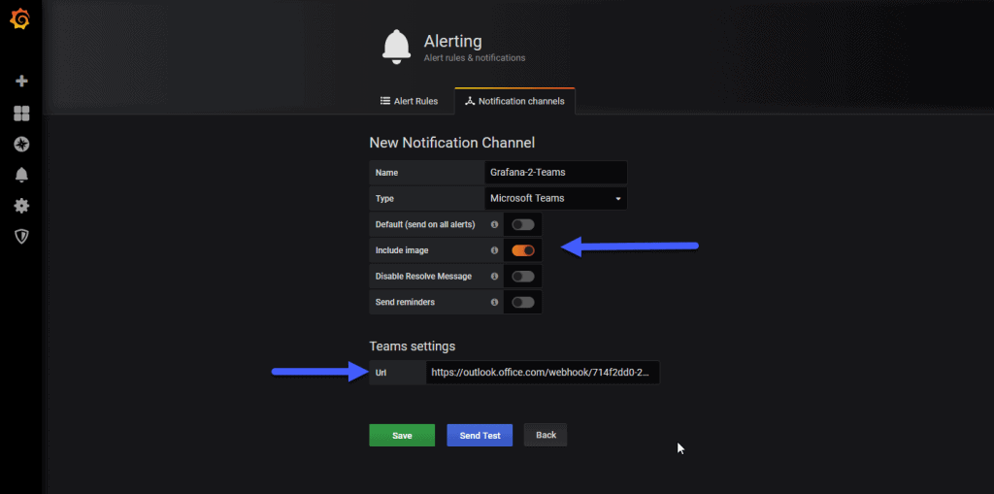Click the Send Test button
Image resolution: width=994 pixels, height=494 pixels.
[480, 435]
